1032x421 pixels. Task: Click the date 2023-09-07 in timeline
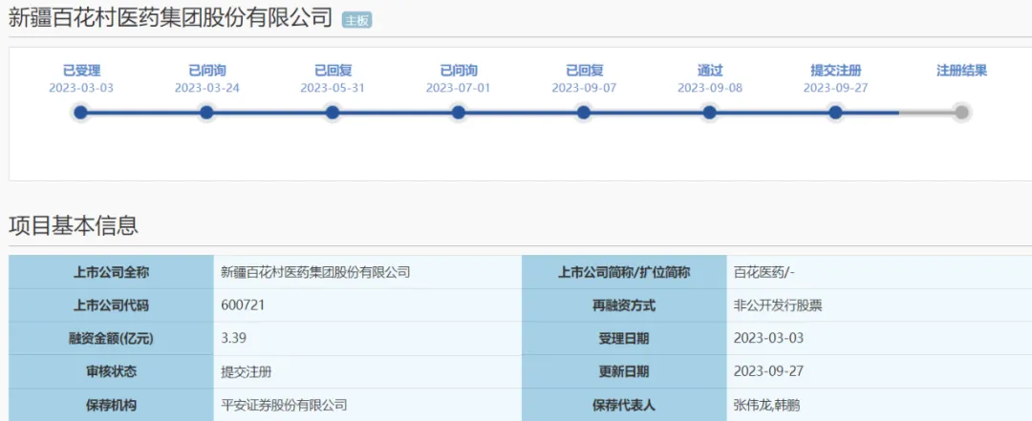point(584,88)
